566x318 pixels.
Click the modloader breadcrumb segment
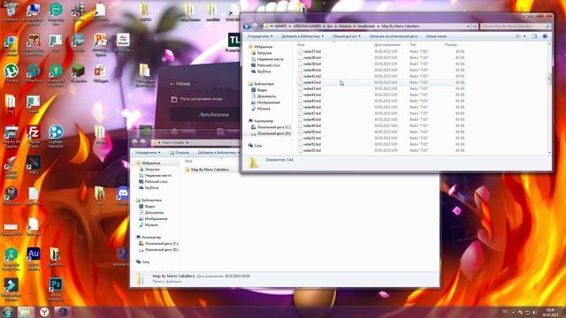pyautogui.click(x=366, y=26)
